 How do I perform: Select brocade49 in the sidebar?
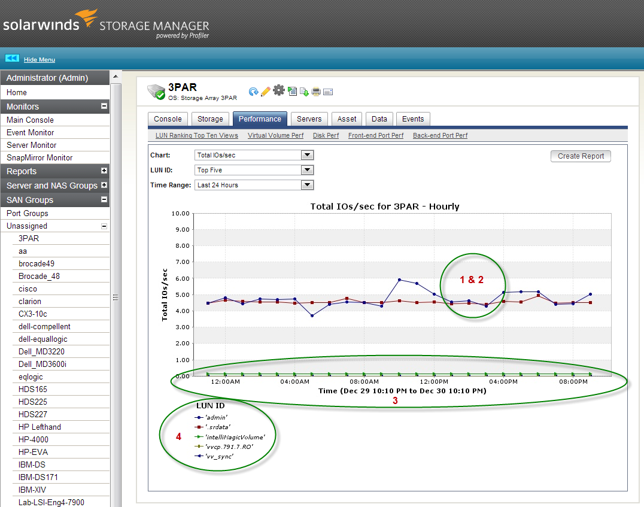pos(61,264)
